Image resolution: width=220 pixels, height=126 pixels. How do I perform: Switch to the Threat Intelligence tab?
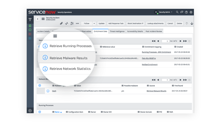117,31
